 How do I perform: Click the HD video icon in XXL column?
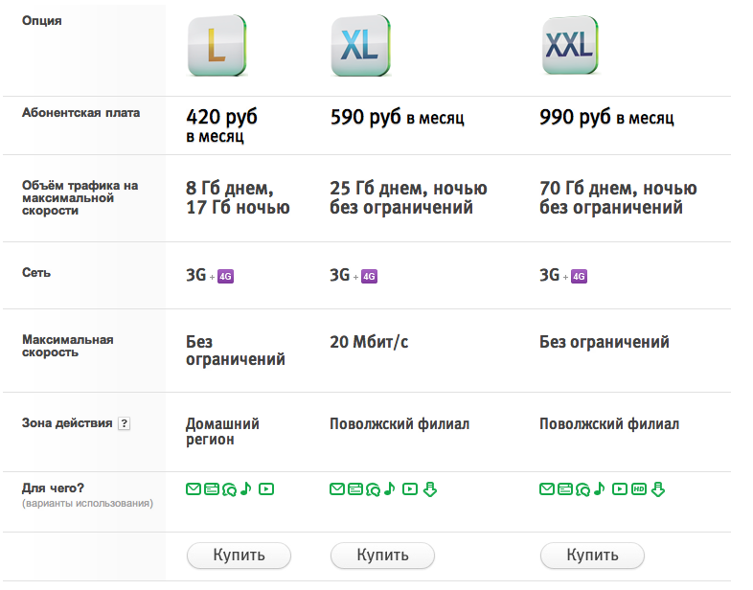[639, 489]
